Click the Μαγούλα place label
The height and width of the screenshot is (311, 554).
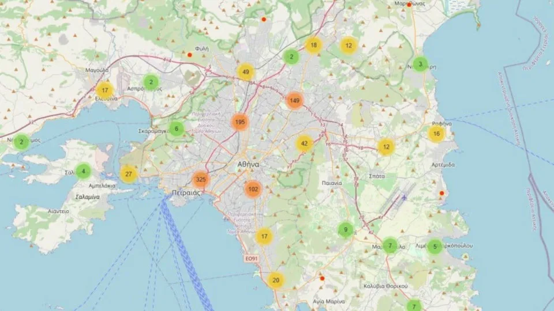point(97,70)
